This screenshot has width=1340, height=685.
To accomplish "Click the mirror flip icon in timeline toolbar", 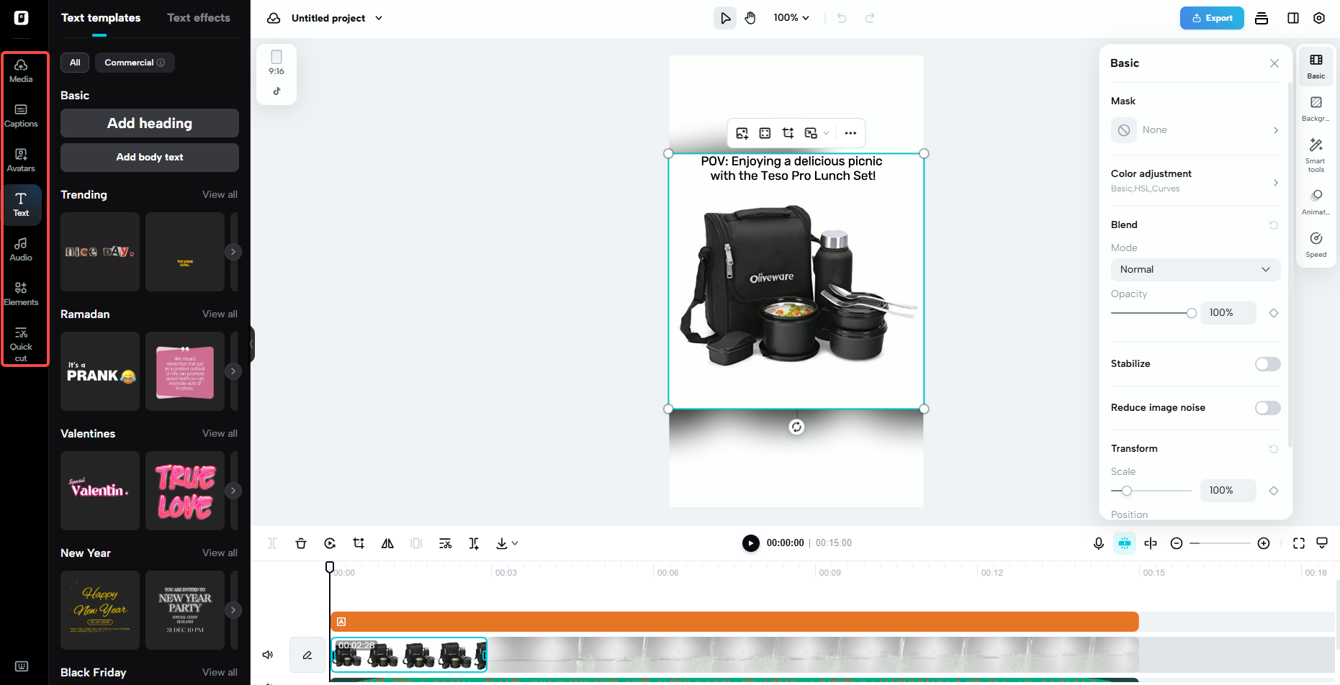I will (x=387, y=543).
